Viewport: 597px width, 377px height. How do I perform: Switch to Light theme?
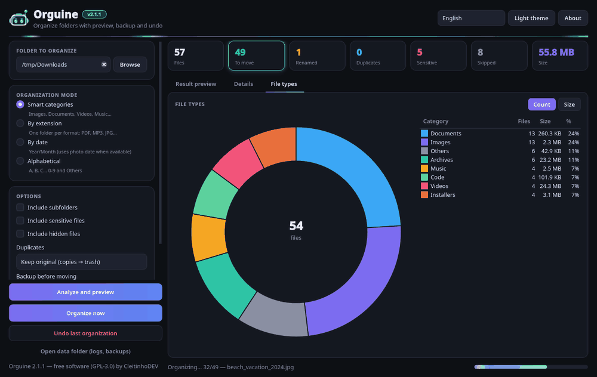coord(531,18)
